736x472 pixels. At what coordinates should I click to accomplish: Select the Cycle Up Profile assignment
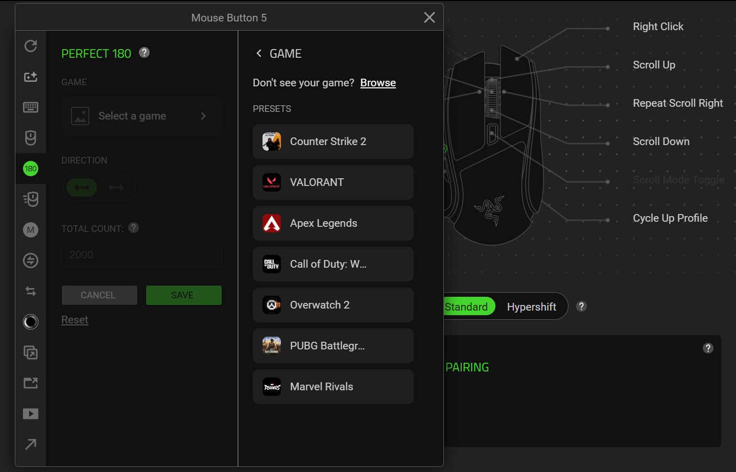[670, 218]
